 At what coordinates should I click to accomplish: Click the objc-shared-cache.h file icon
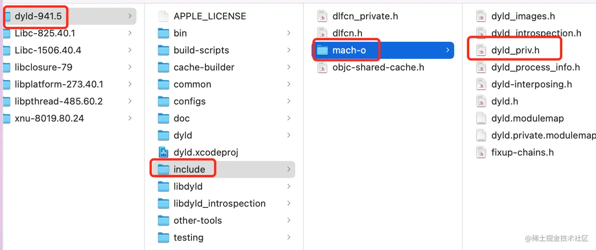point(322,67)
